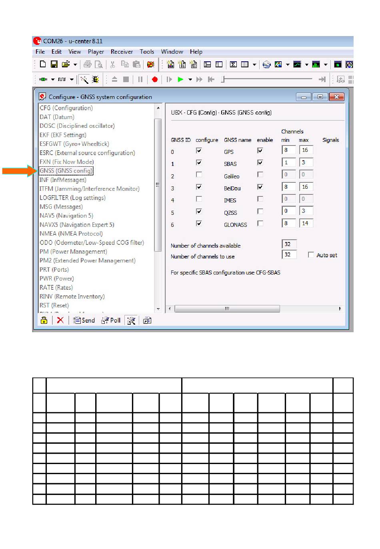Click the Save floppy disk icon
This screenshot has width=380, height=549.
[x=54, y=64]
